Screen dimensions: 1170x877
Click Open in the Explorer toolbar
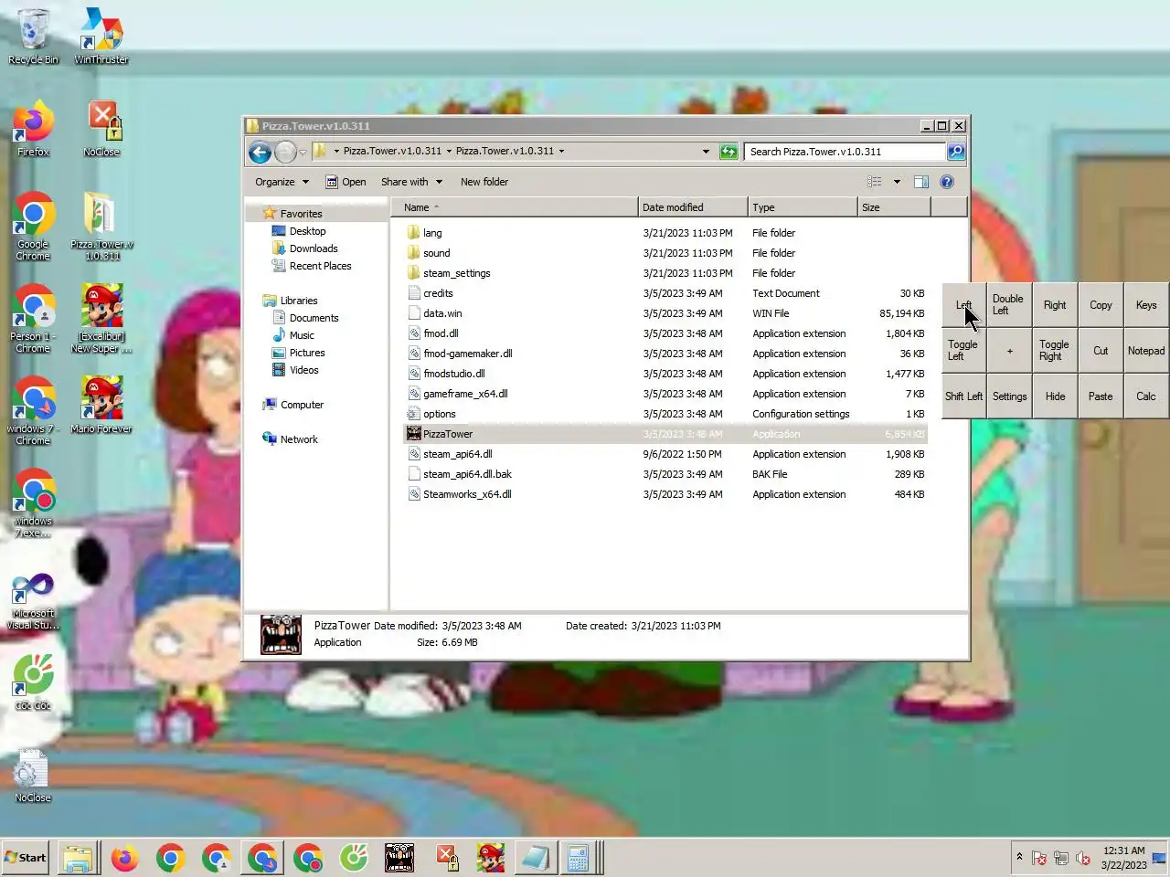pyautogui.click(x=346, y=182)
